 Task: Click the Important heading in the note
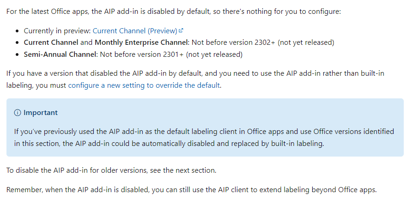[41, 113]
